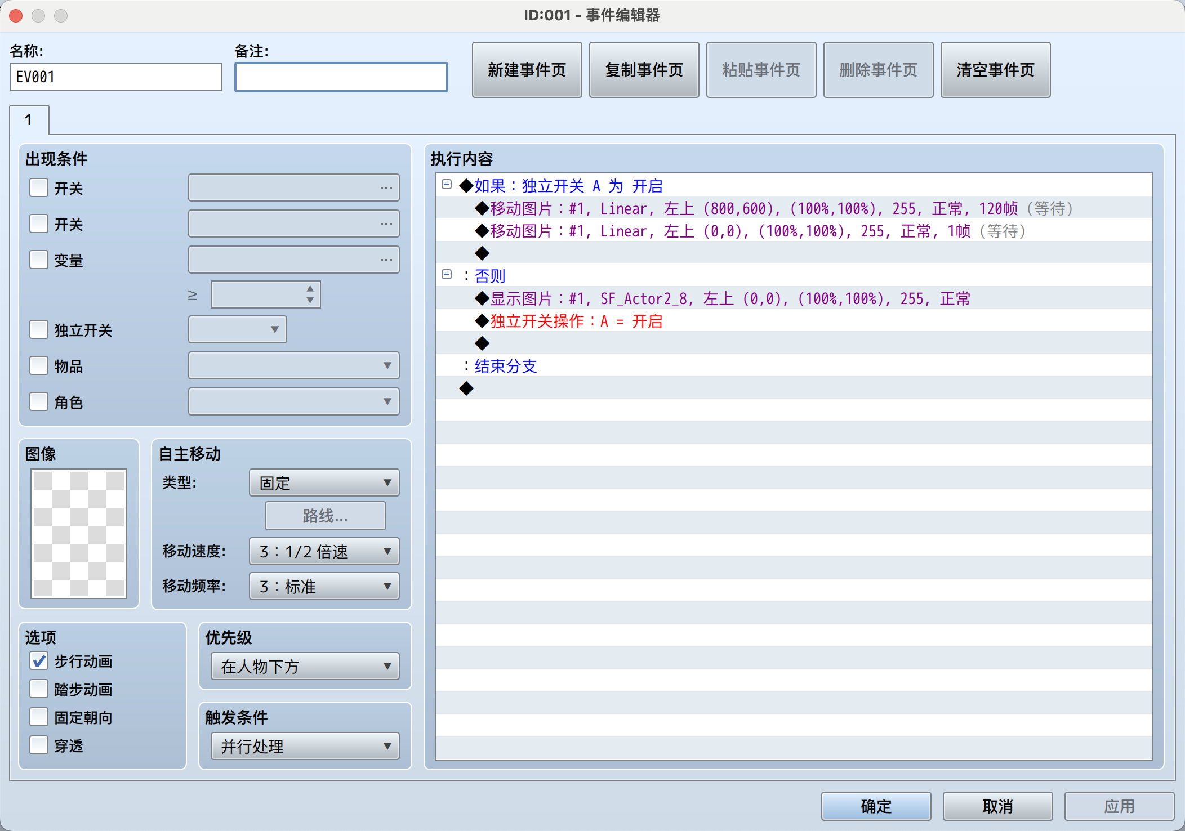Select the final empty diamond line after 结束分支
The width and height of the screenshot is (1185, 831).
794,388
